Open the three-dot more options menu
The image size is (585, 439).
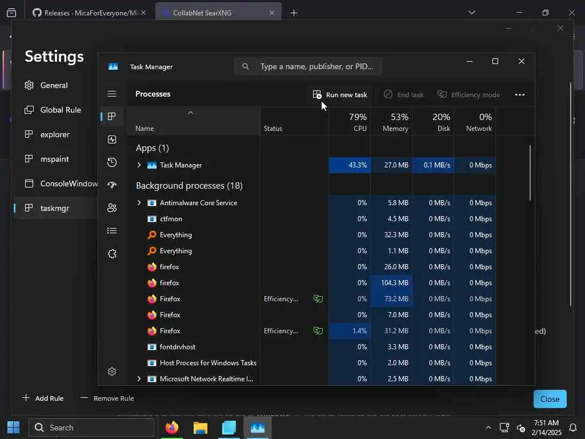[520, 95]
